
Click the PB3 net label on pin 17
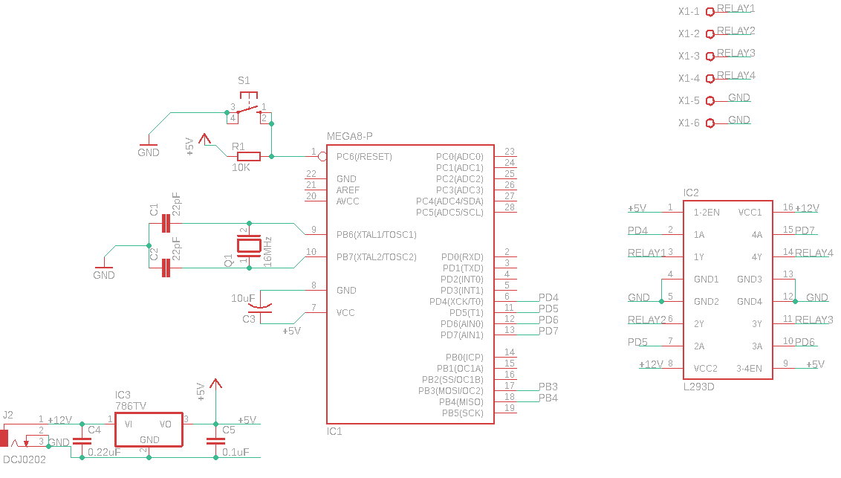pos(548,387)
